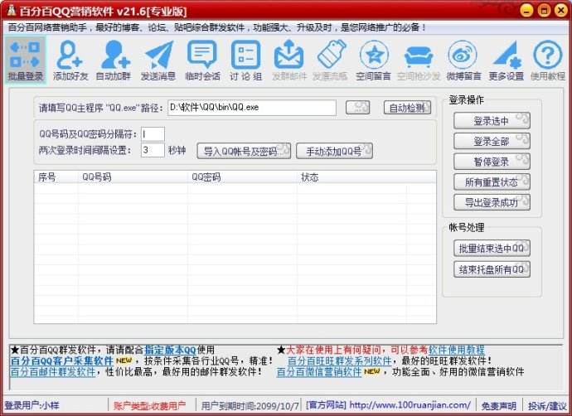The image size is (572, 416).
Task: Click the penguin app icon in title bar
Action: click(x=11, y=11)
